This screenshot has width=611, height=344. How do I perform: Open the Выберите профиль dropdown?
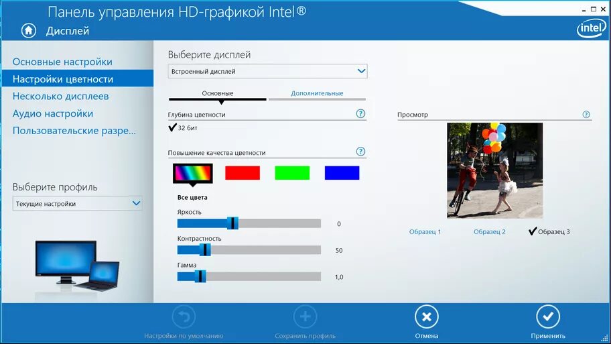77,203
